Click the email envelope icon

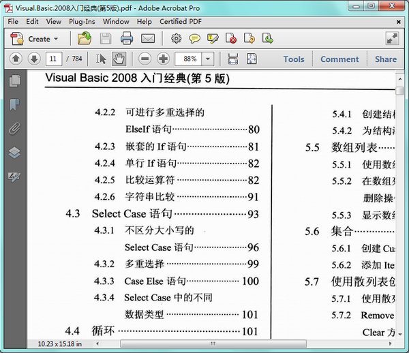click(x=147, y=39)
